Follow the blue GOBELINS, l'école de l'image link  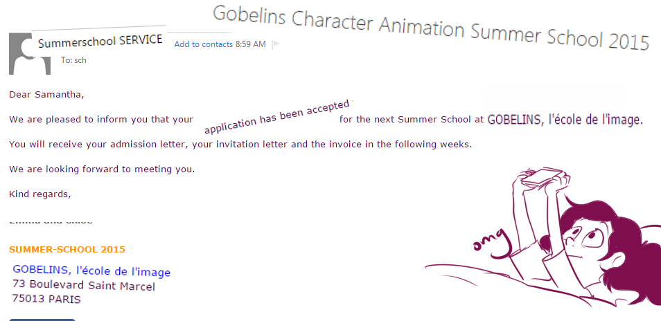(x=91, y=270)
